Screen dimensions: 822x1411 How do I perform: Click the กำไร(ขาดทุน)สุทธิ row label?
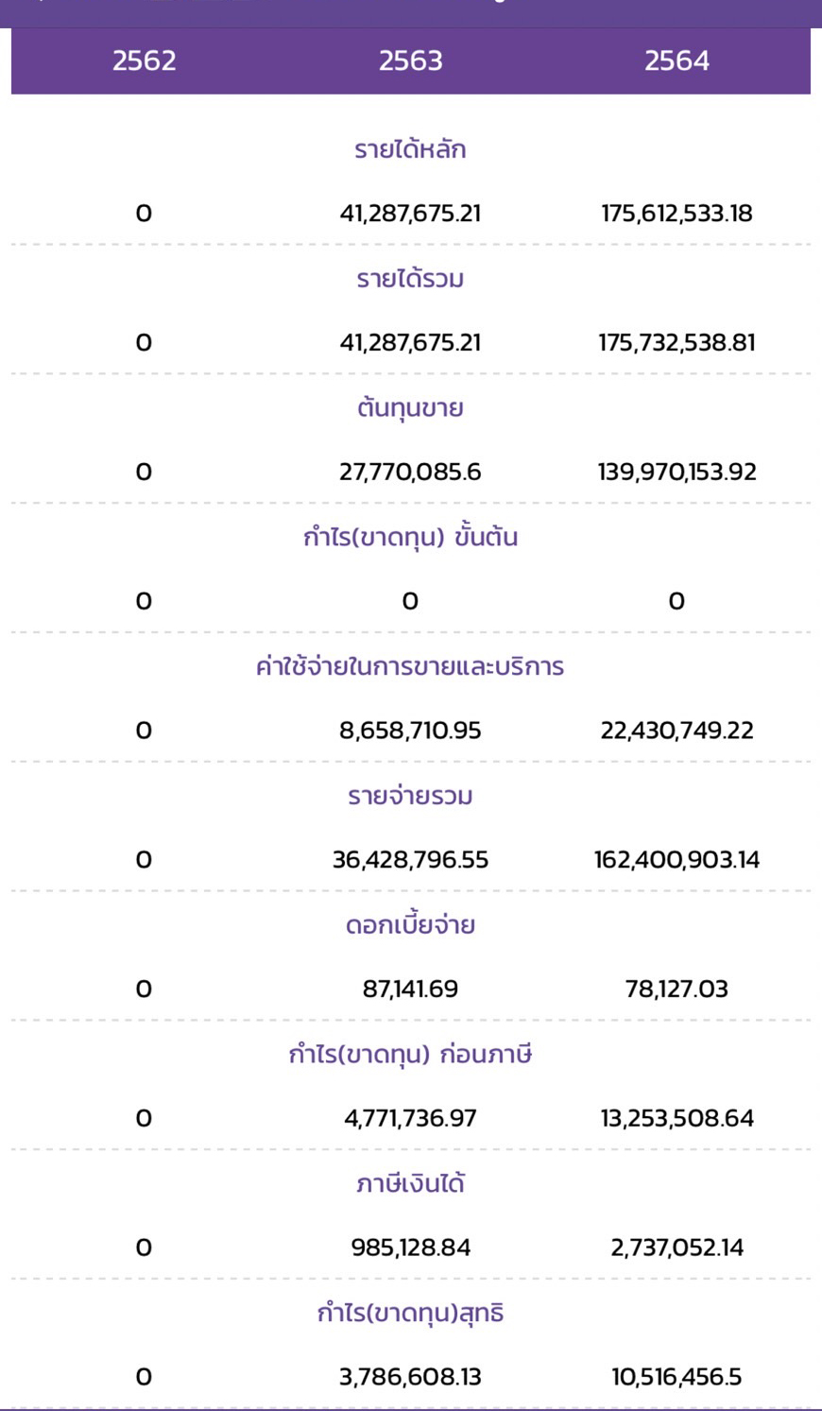click(410, 1313)
